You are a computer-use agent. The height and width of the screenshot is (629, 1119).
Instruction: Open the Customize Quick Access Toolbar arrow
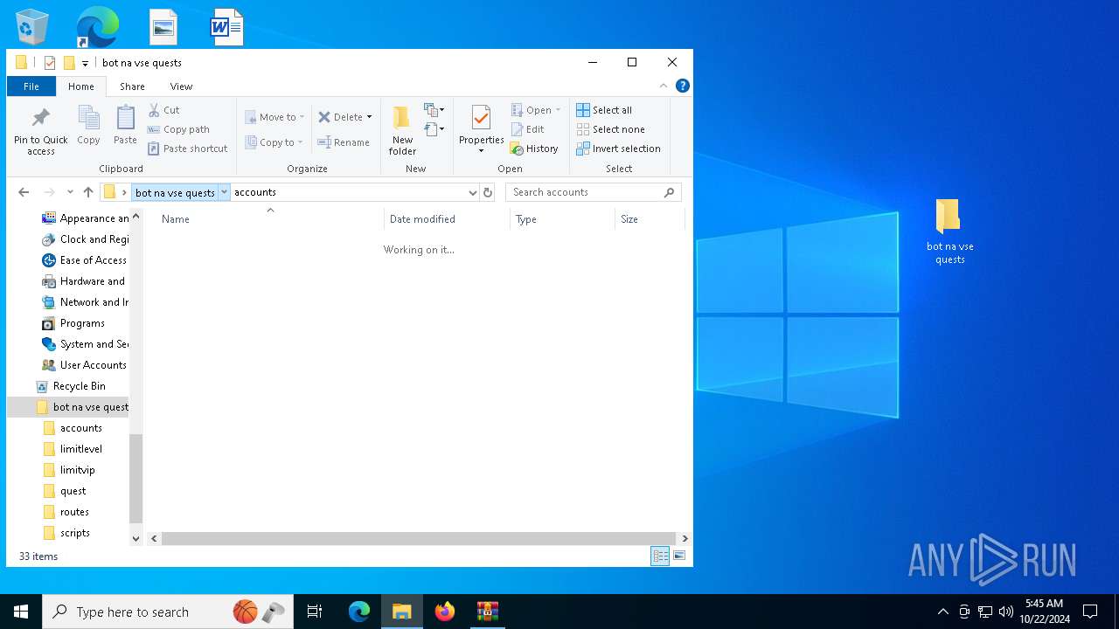pos(85,63)
